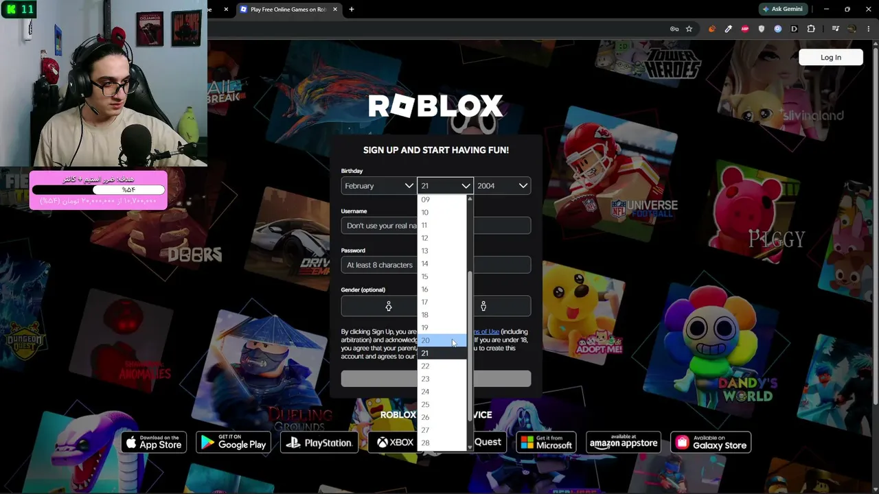Open a new browser tab
Screen dimensions: 879x494
point(352,9)
